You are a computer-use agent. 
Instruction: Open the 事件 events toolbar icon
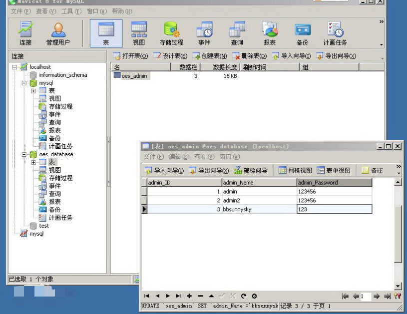204,34
